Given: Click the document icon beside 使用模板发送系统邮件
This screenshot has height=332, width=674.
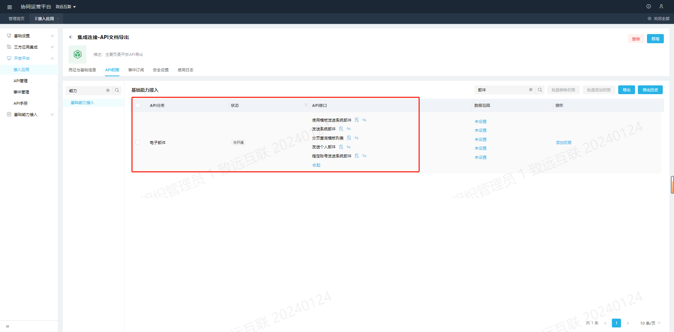Looking at the screenshot, I should (357, 120).
